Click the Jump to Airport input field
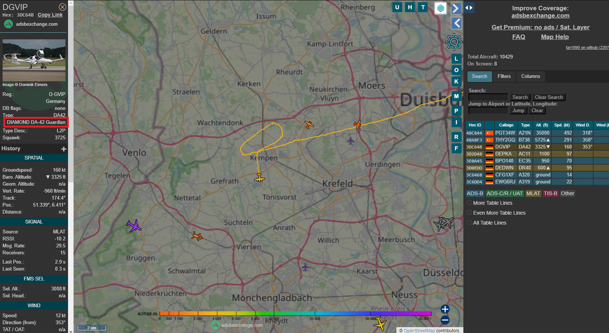This screenshot has width=609, height=333. point(488,111)
